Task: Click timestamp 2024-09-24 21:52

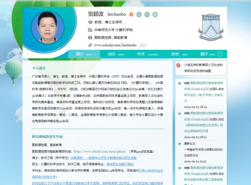Action: [x=195, y=161]
